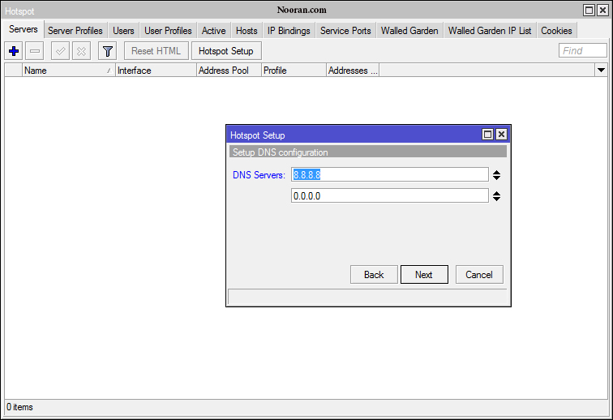Maximize the Hotspot Setup dialog
This screenshot has width=613, height=420.
487,135
